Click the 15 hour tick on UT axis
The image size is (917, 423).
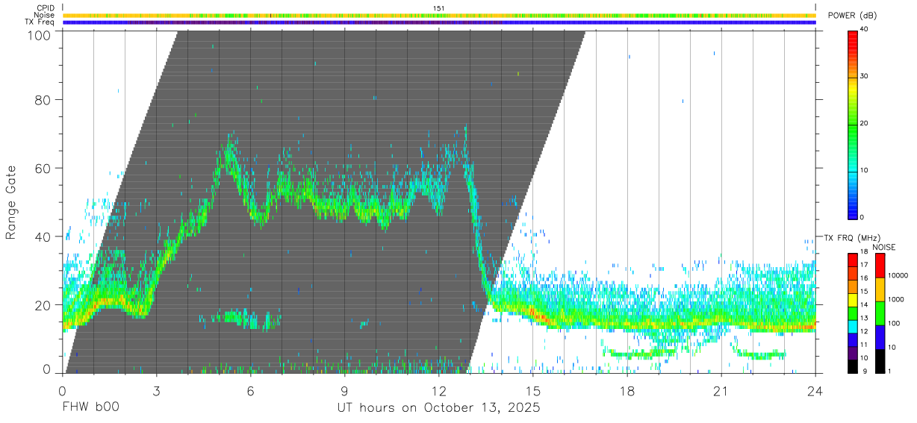pyautogui.click(x=533, y=391)
